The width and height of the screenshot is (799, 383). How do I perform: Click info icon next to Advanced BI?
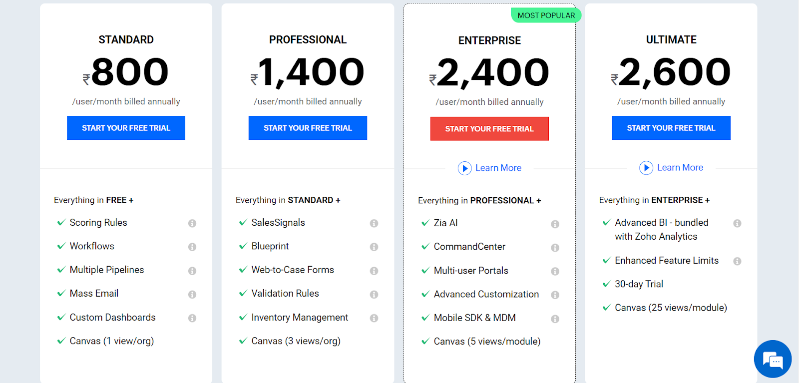(737, 223)
